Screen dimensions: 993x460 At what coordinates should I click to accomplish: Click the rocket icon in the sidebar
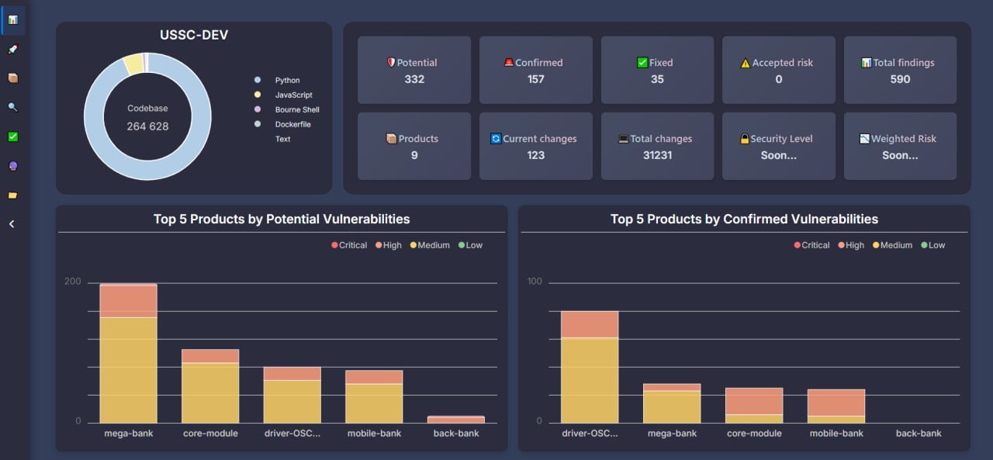click(12, 49)
